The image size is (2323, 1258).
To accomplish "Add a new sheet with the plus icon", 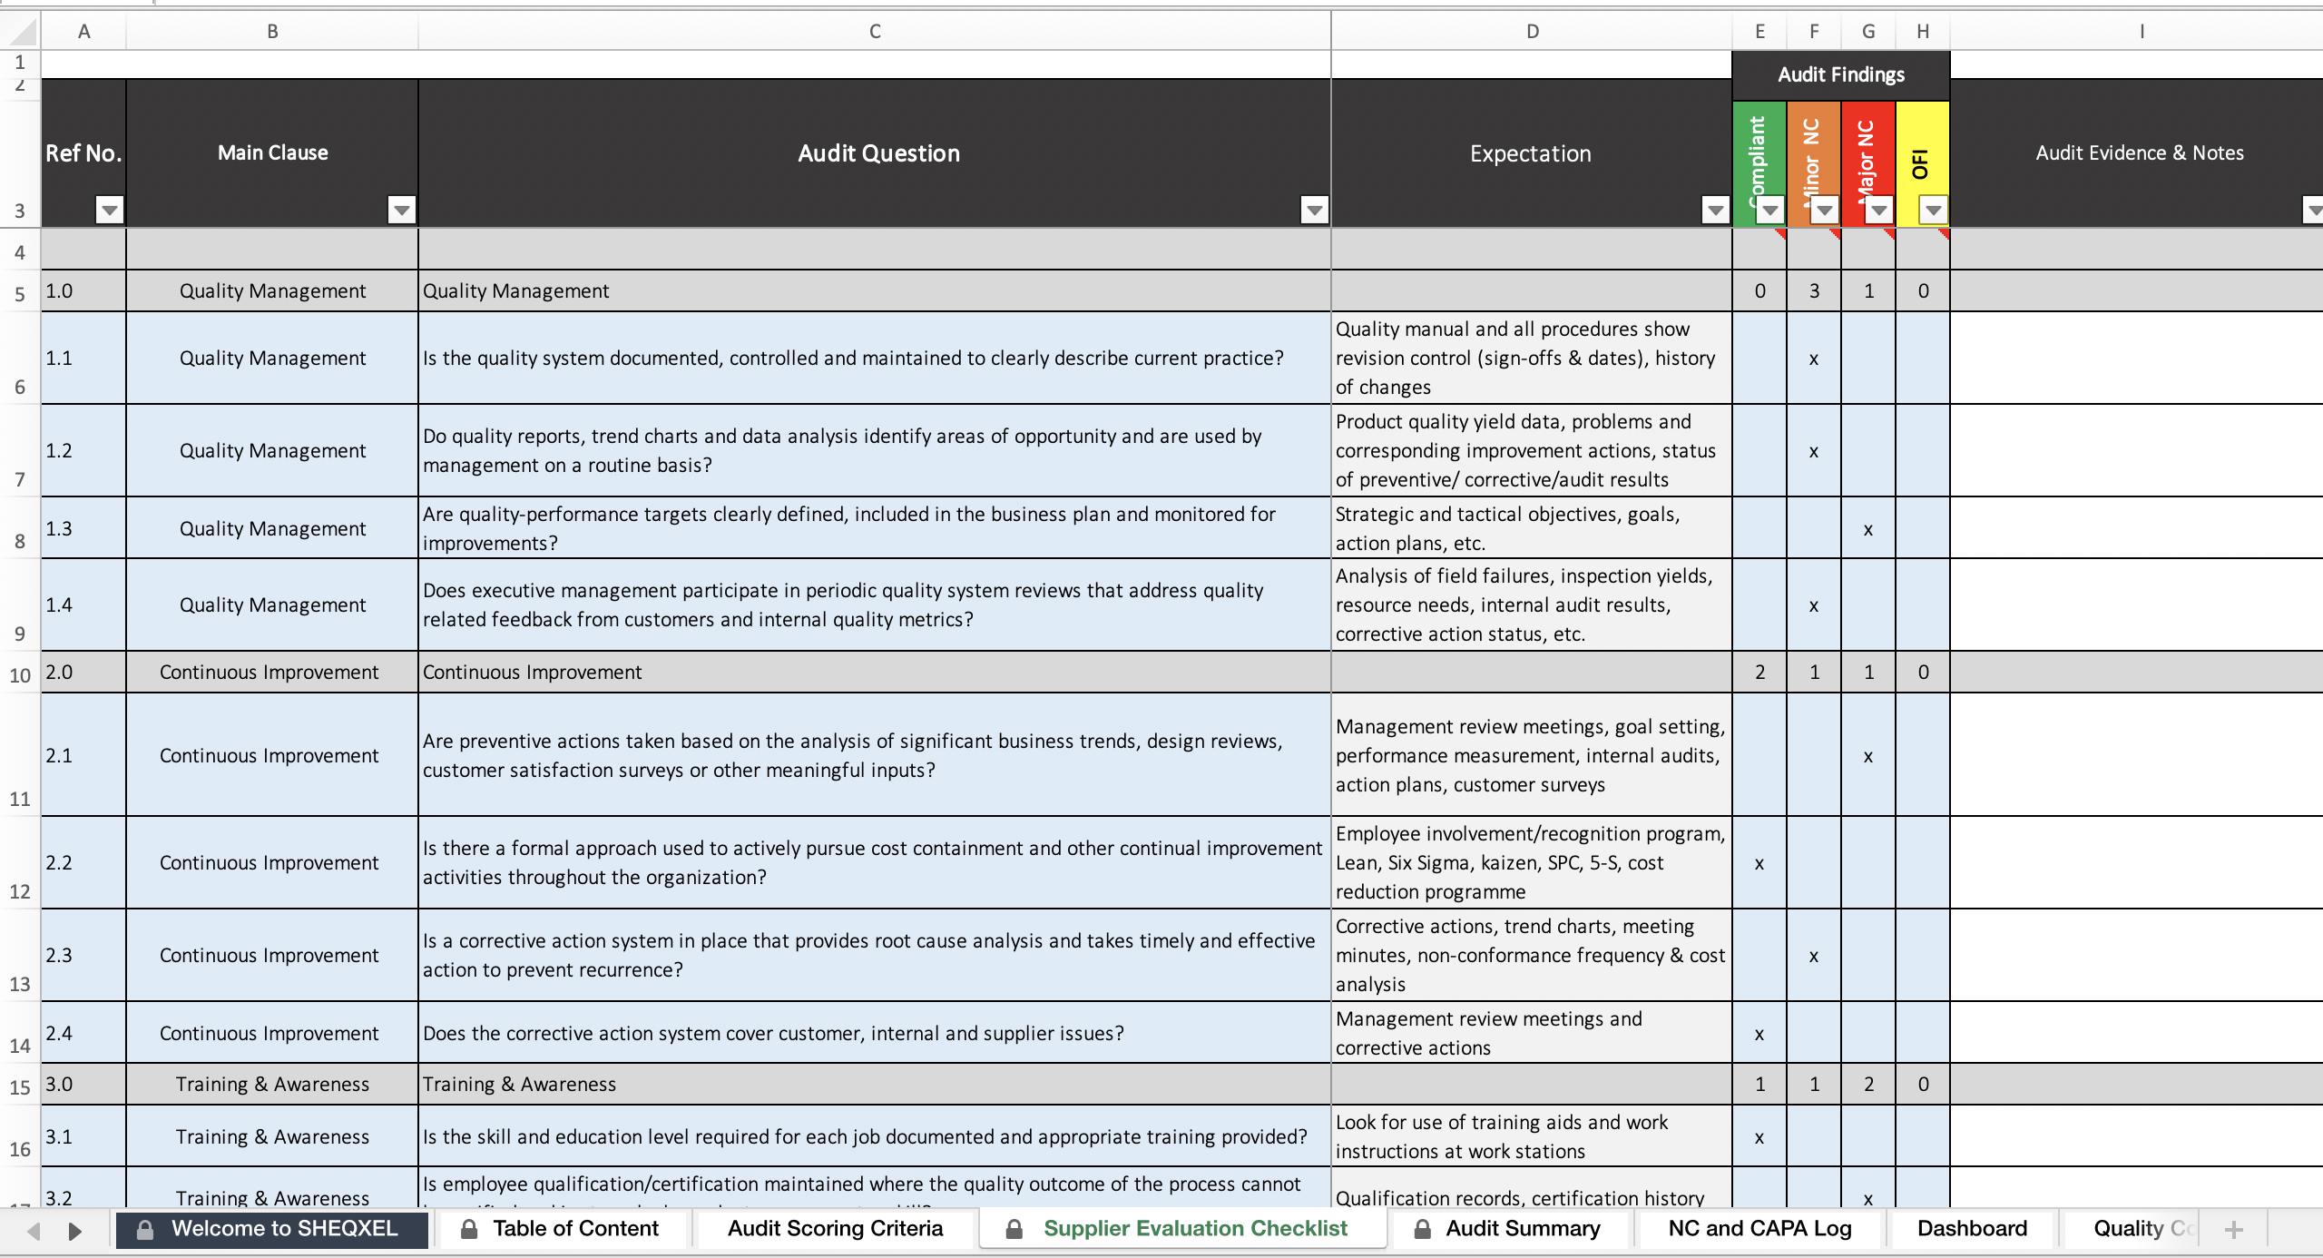I will [2234, 1230].
